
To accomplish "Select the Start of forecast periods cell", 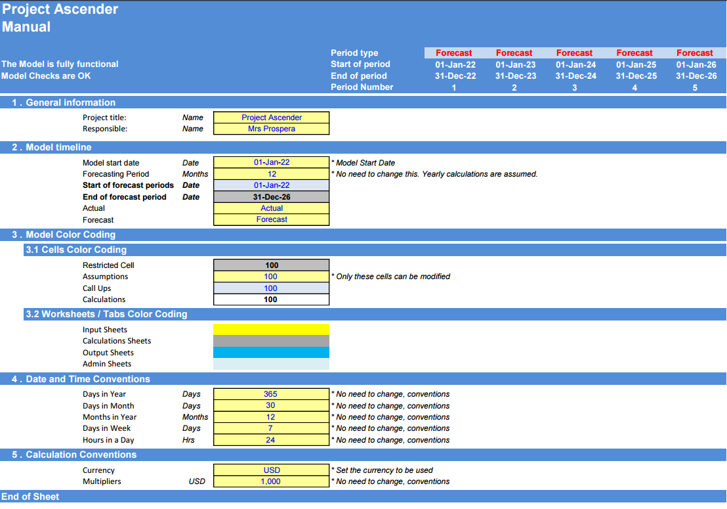I will pyautogui.click(x=271, y=185).
